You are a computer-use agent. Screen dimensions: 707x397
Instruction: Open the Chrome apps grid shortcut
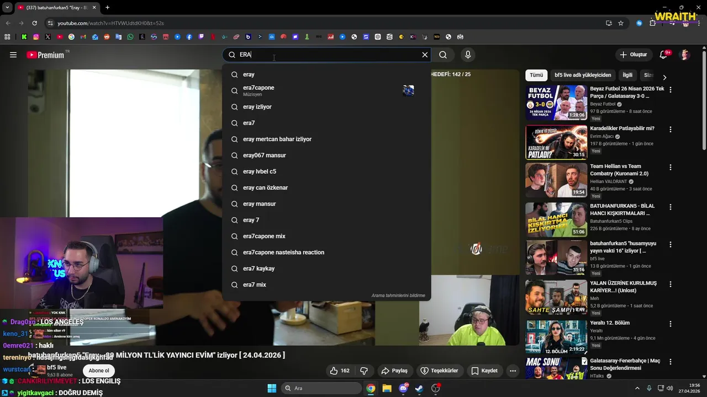7,37
